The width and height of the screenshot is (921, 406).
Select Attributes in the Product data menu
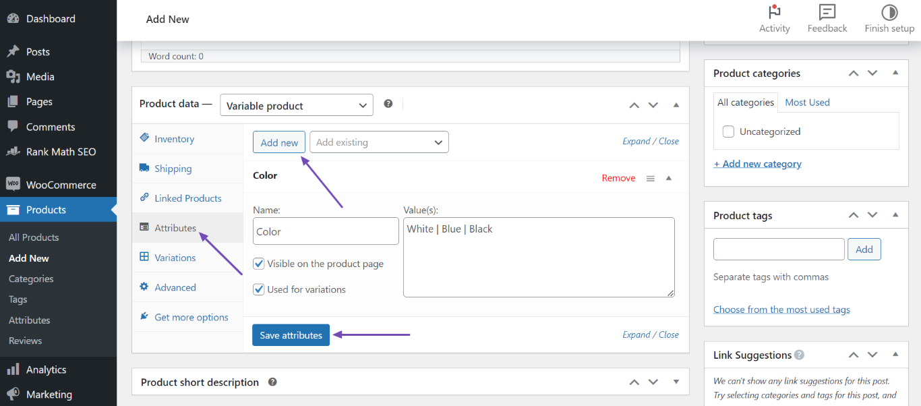[x=174, y=227]
